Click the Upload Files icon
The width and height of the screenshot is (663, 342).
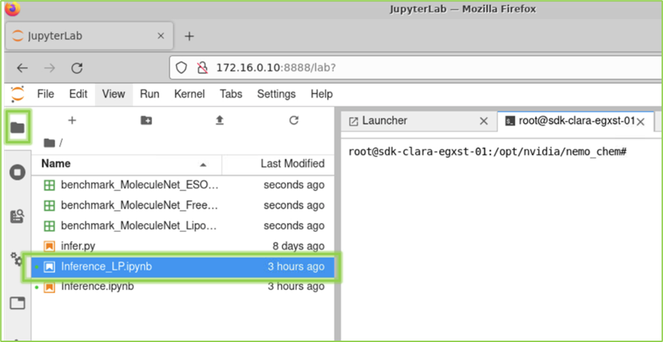pos(219,120)
